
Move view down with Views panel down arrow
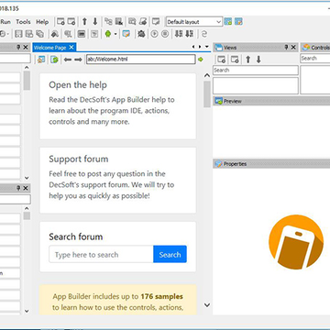pos(258,60)
